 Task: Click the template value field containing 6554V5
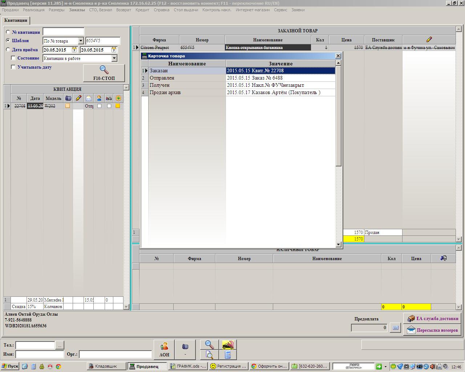point(102,41)
